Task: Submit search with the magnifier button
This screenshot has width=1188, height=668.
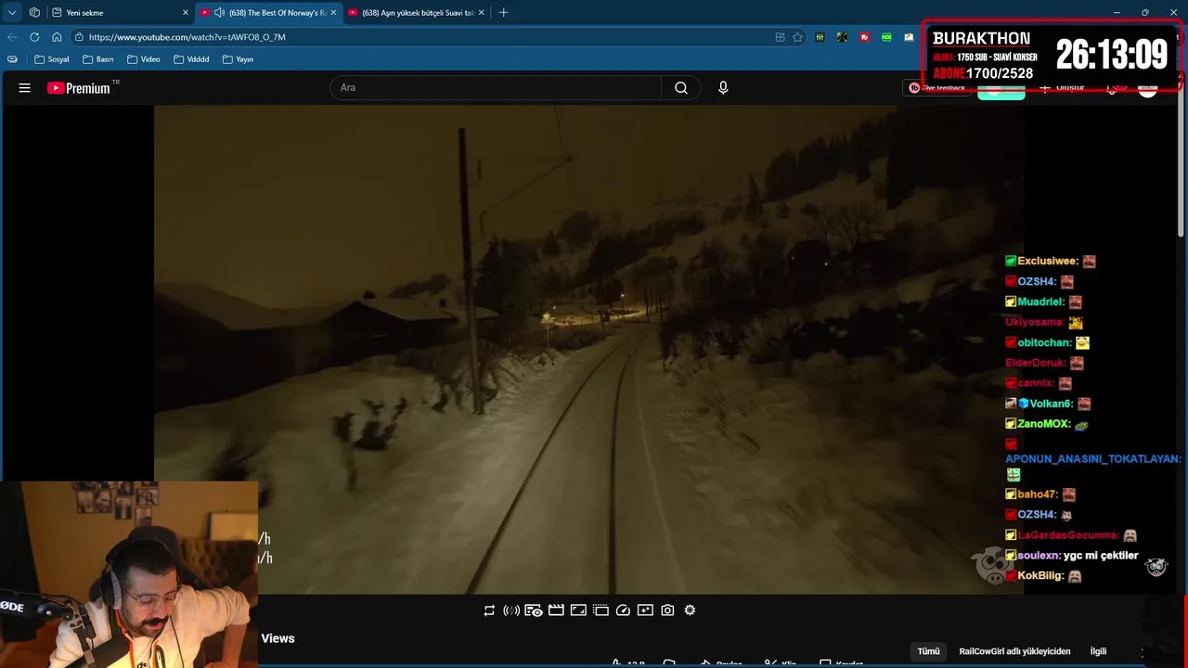Action: coord(681,88)
